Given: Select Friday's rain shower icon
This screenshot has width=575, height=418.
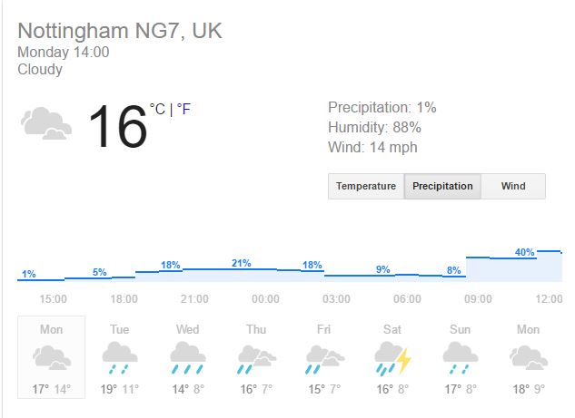Looking at the screenshot, I should click(x=324, y=358).
